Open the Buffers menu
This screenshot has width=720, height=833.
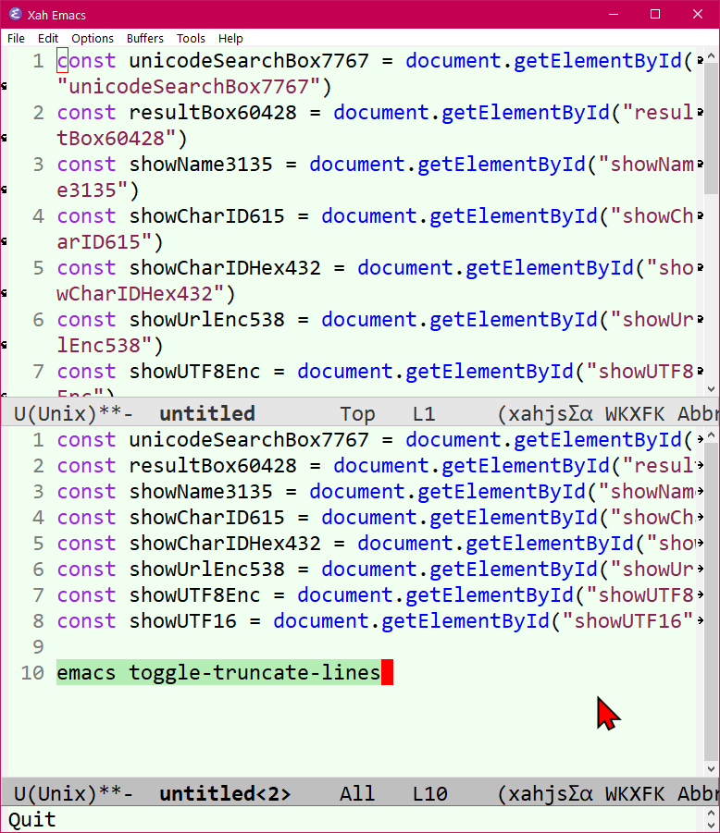point(144,38)
